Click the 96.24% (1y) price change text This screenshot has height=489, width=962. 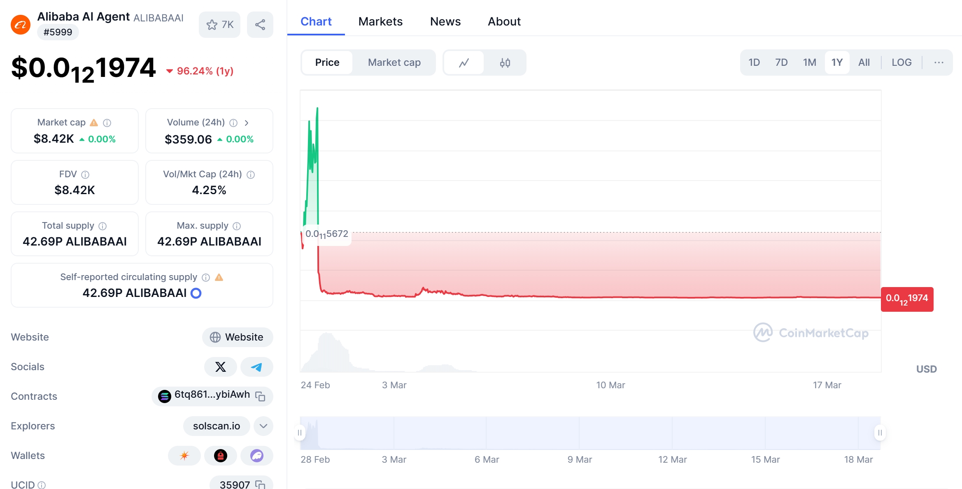205,71
